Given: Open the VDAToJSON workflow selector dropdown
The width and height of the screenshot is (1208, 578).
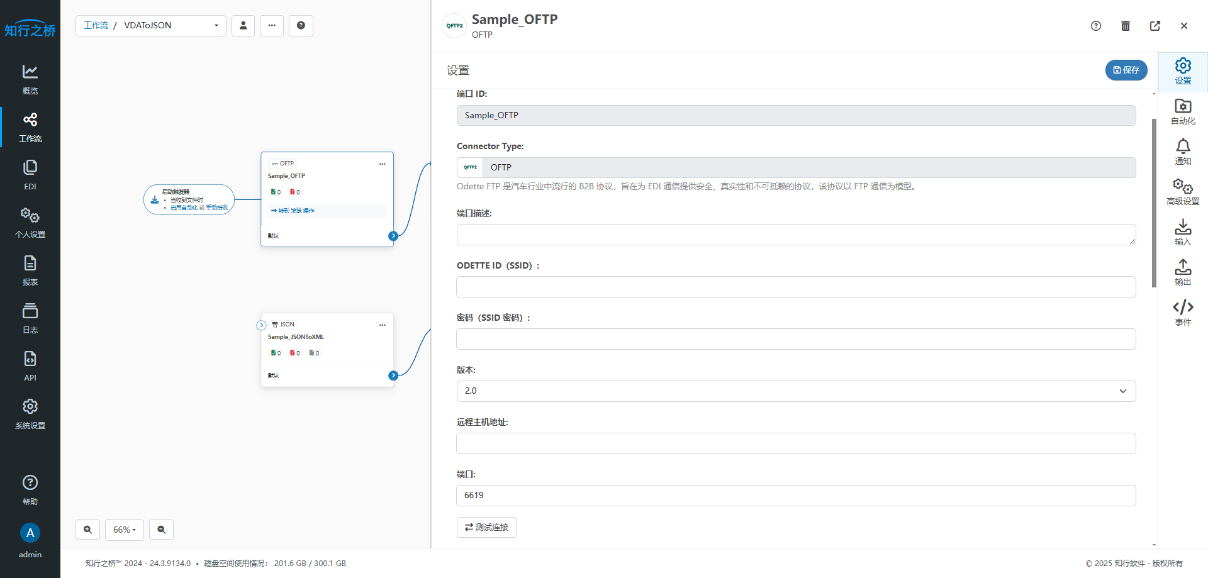Looking at the screenshot, I should (151, 26).
